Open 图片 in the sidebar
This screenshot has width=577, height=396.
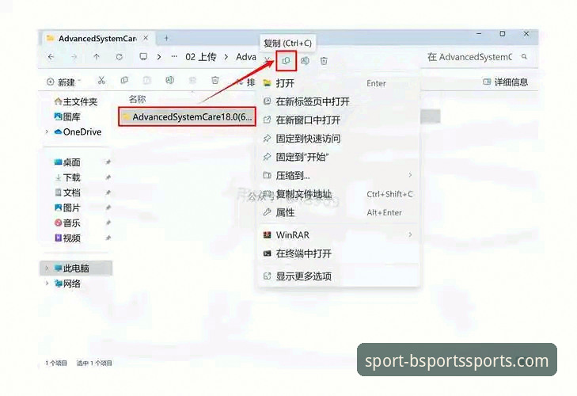point(67,208)
